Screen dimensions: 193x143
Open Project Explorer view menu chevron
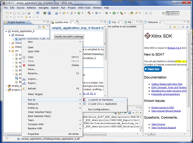(48, 26)
